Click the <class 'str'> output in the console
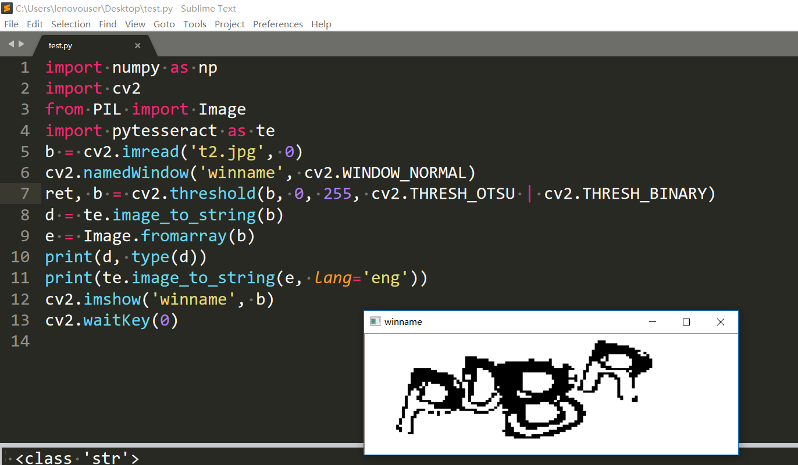Image resolution: width=798 pixels, height=465 pixels. pyautogui.click(x=77, y=458)
